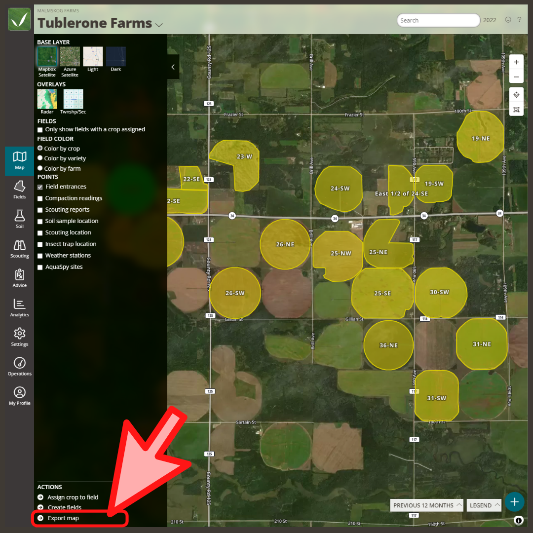The height and width of the screenshot is (533, 533).
Task: Click the Export map arrow icon
Action: 40,518
